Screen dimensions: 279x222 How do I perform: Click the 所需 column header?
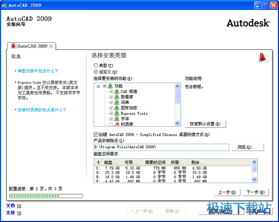[x=178, y=163]
